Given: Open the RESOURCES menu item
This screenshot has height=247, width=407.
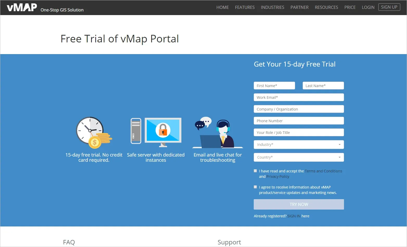Looking at the screenshot, I should pyautogui.click(x=326, y=7).
